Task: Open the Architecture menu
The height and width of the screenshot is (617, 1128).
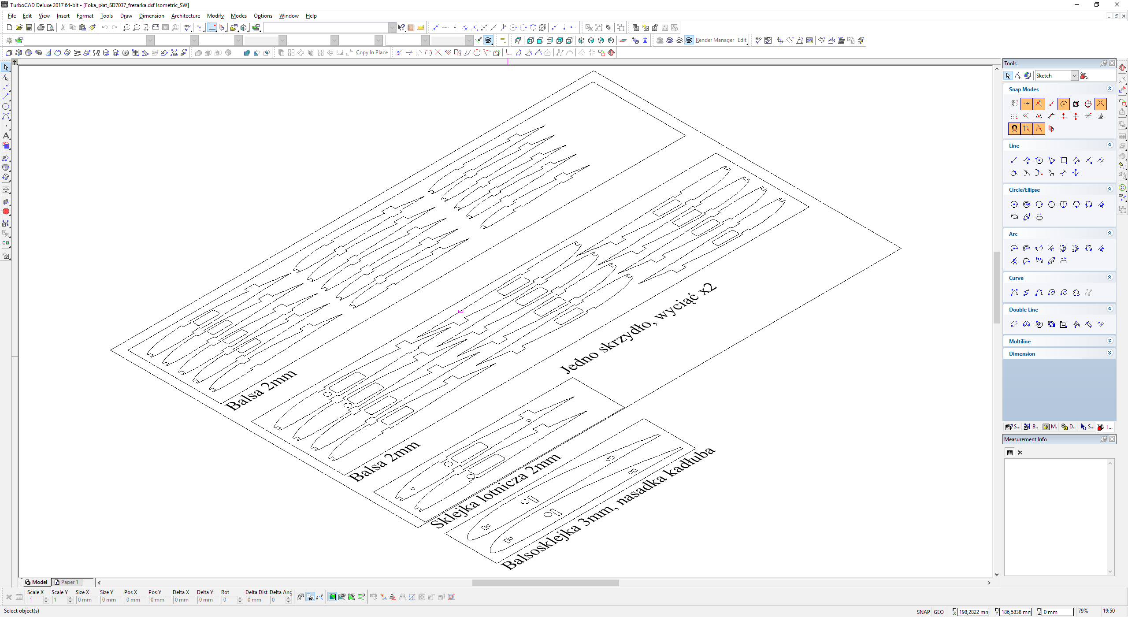Action: 186,16
